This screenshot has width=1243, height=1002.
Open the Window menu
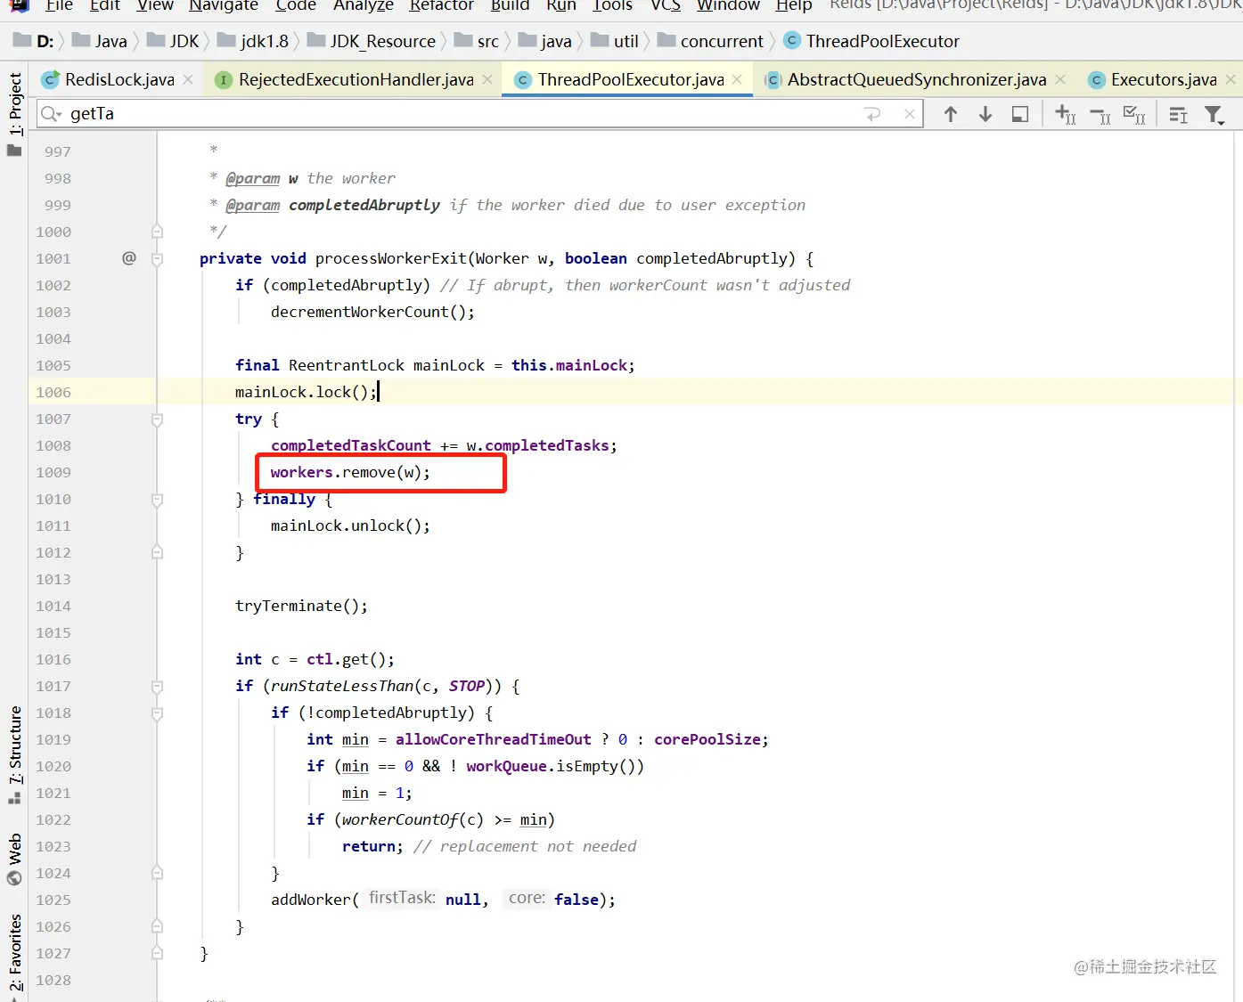point(728,5)
